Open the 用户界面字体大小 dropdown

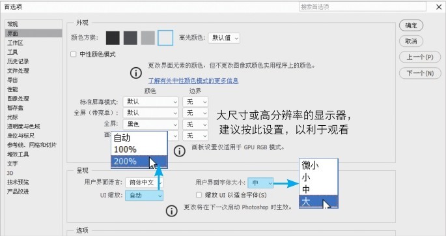coord(260,183)
